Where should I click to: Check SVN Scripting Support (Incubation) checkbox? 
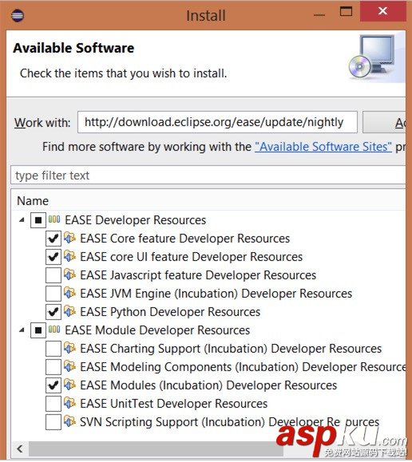[53, 422]
